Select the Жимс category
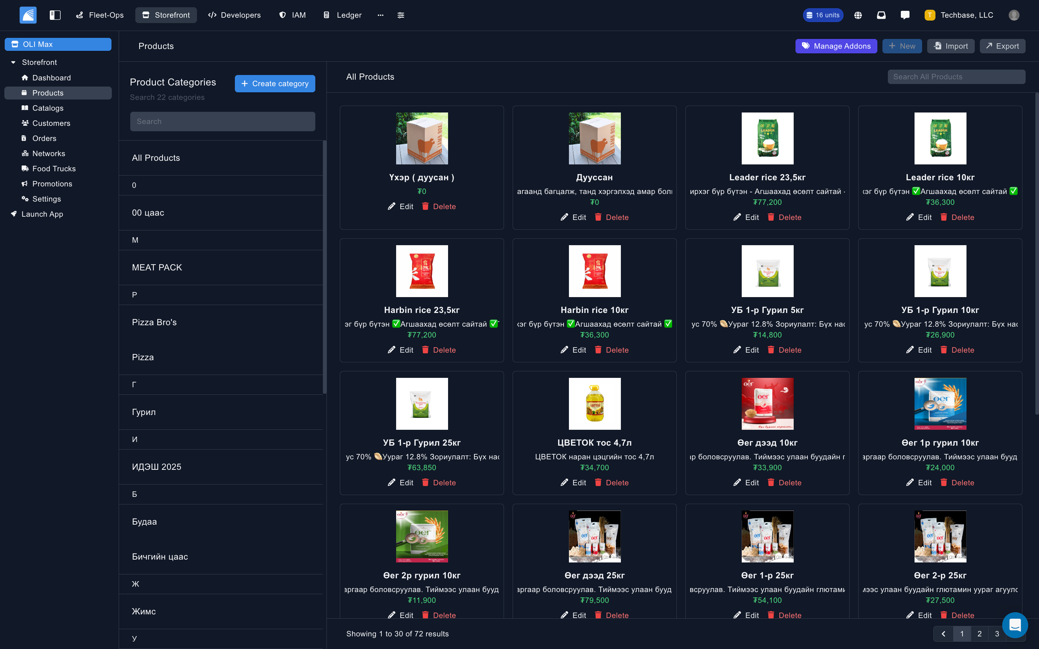 point(221,612)
